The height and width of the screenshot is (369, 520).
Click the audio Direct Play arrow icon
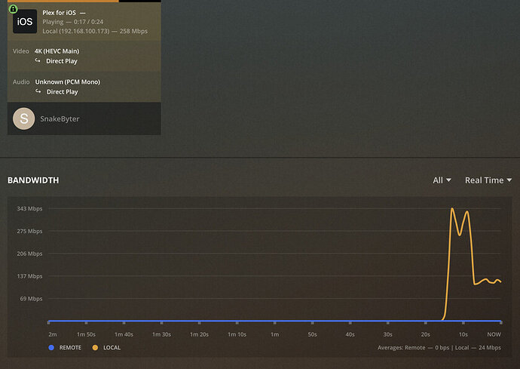[x=38, y=91]
